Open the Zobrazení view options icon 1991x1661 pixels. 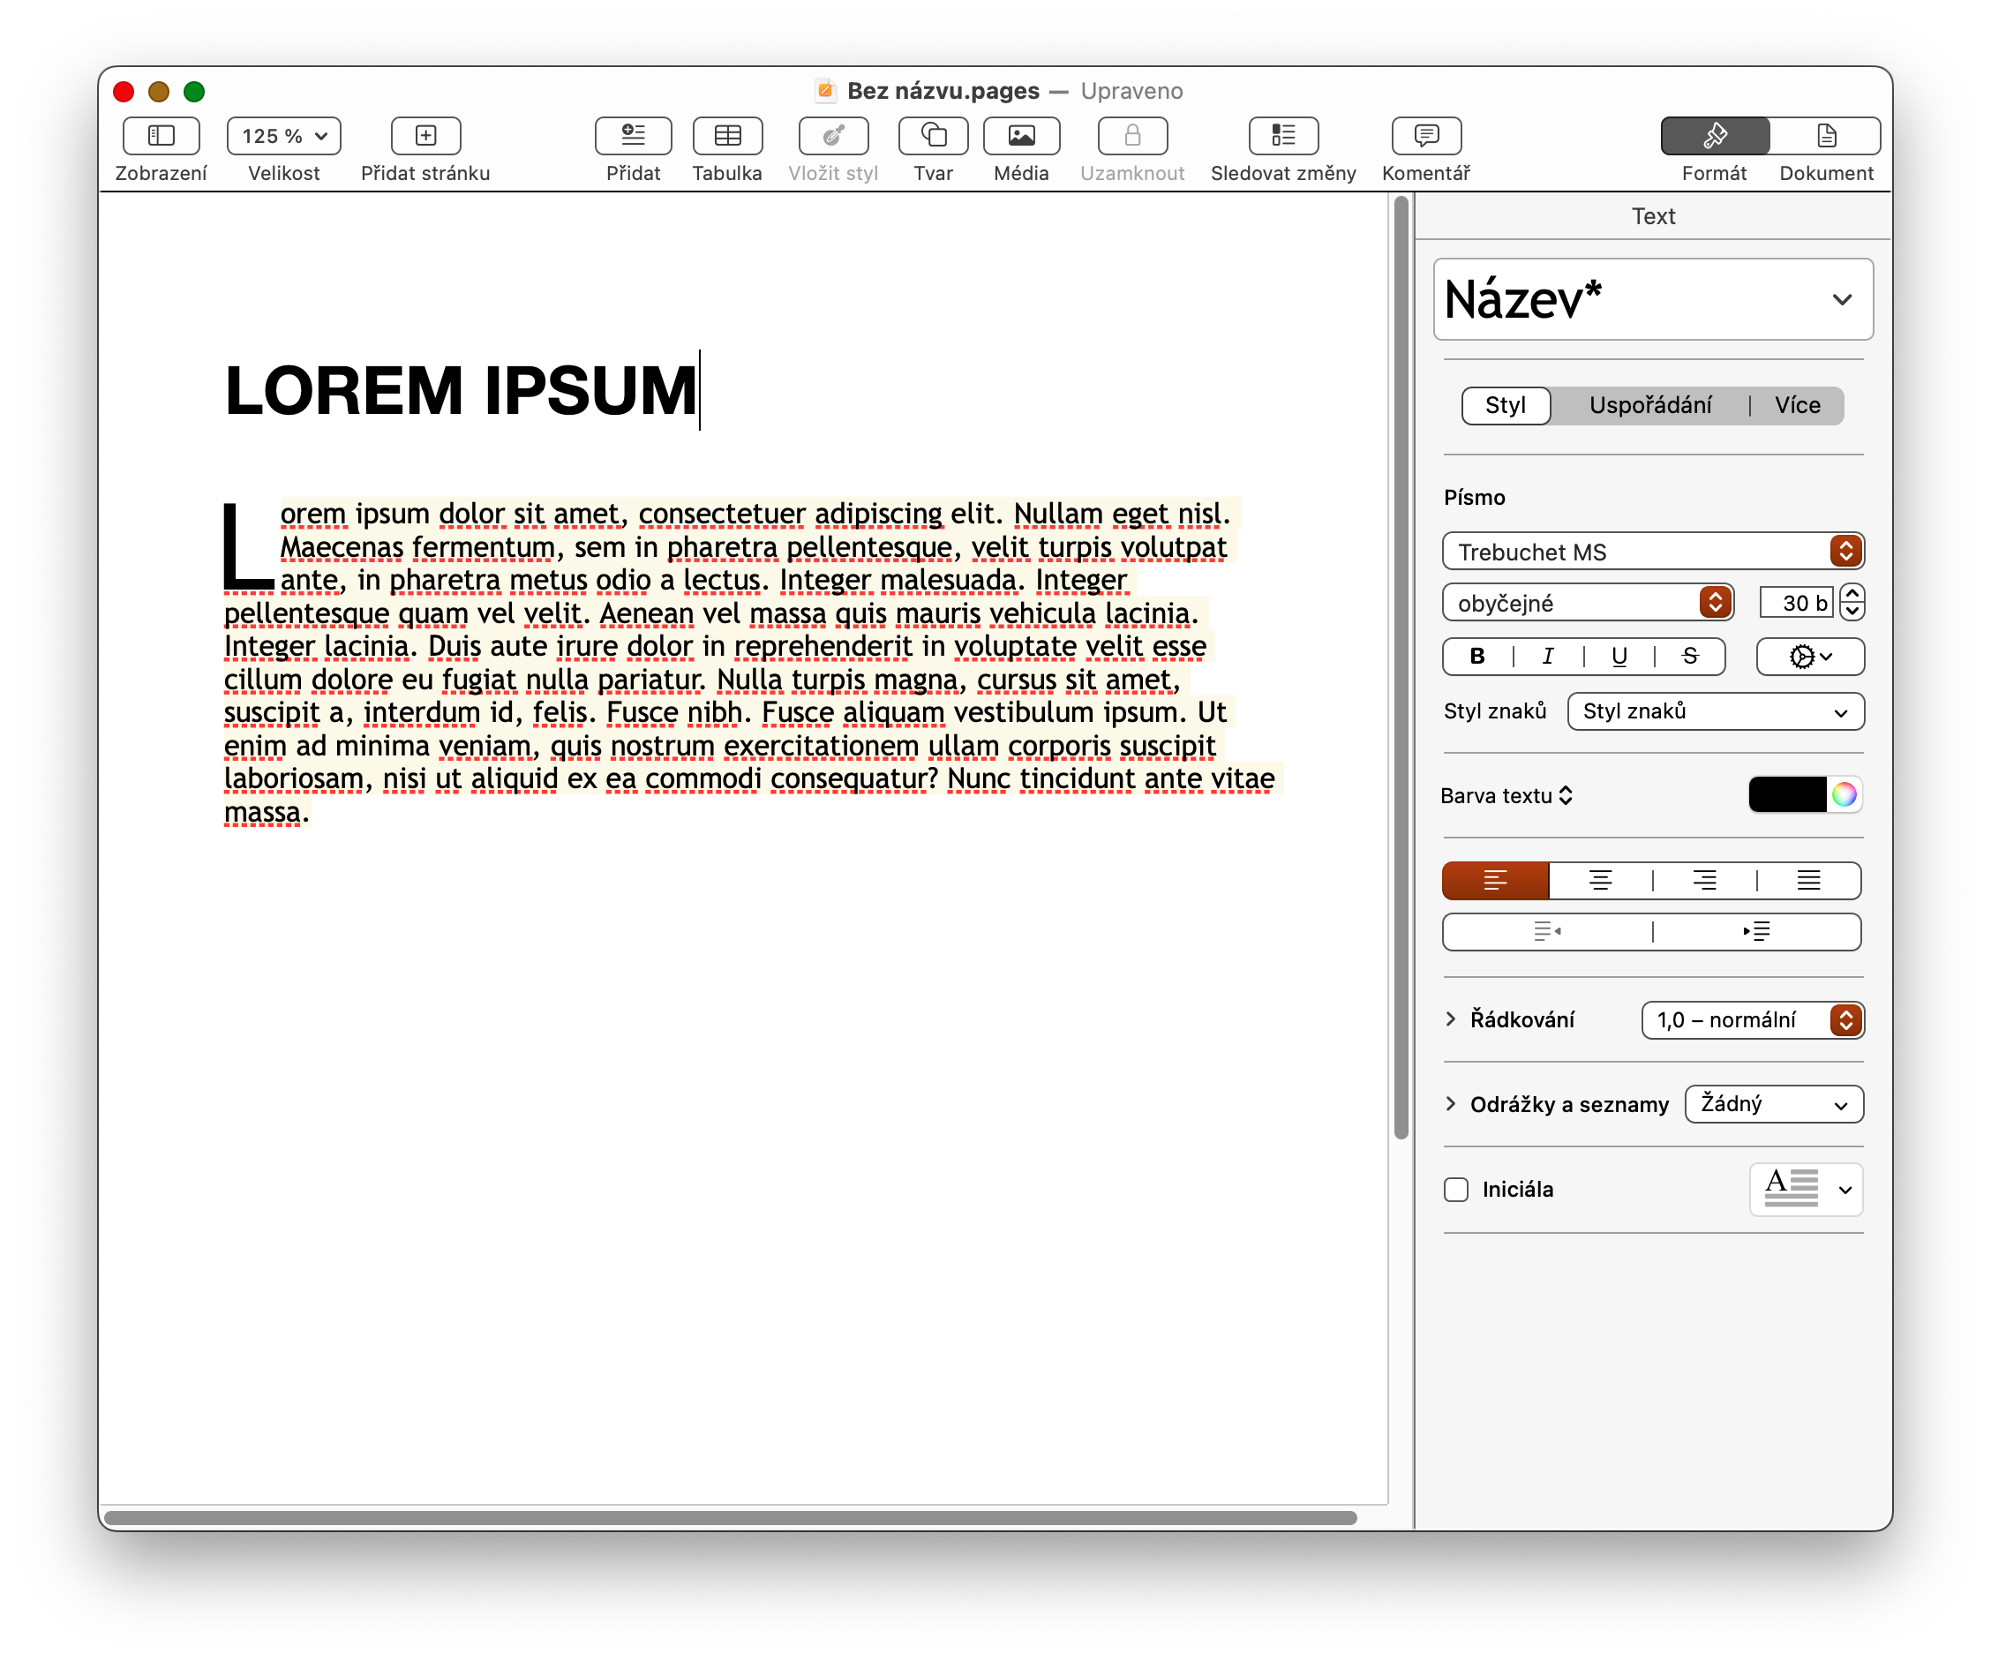pyautogui.click(x=162, y=136)
